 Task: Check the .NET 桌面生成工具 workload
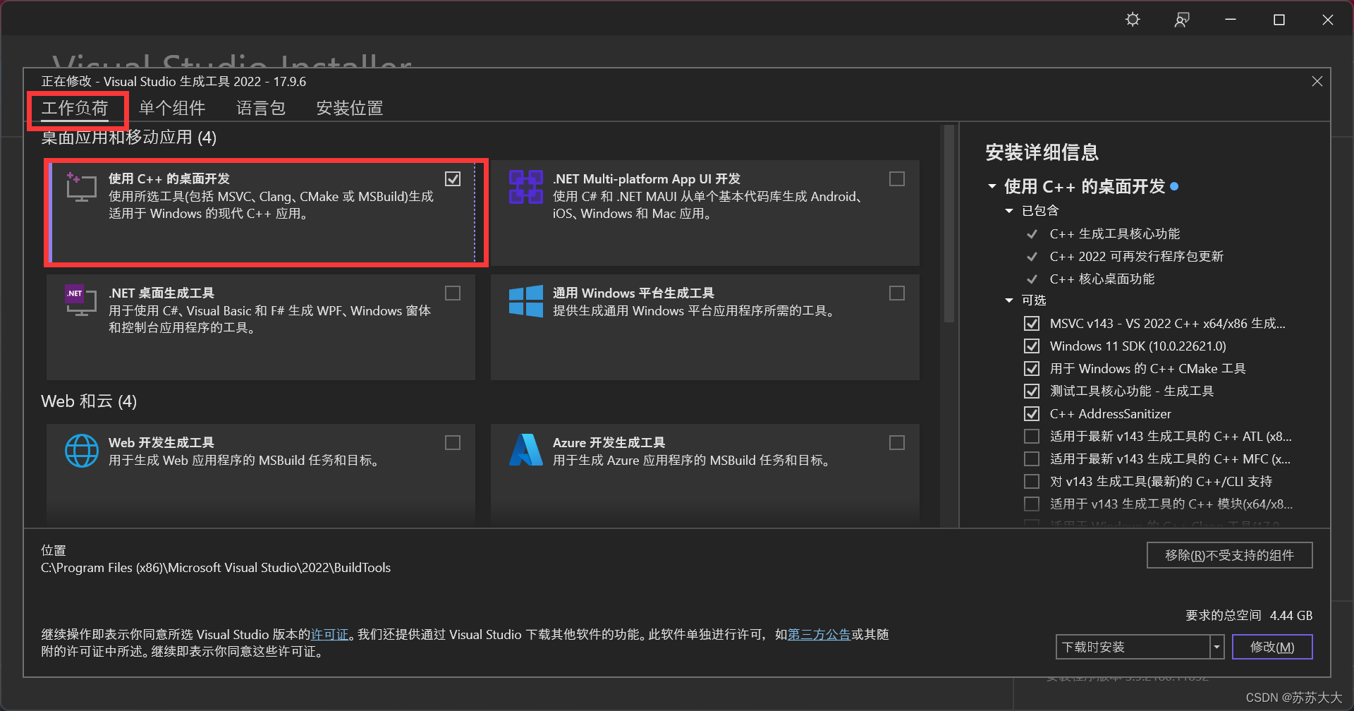click(453, 293)
